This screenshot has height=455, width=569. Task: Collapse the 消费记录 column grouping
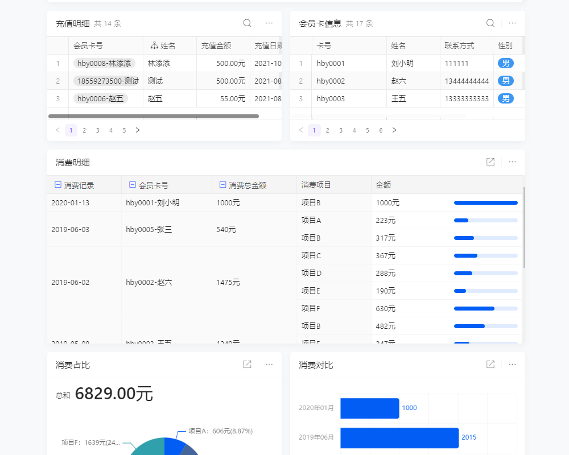(x=56, y=184)
